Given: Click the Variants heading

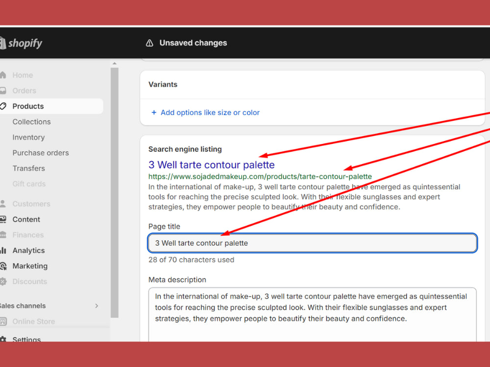Looking at the screenshot, I should pyautogui.click(x=163, y=85).
